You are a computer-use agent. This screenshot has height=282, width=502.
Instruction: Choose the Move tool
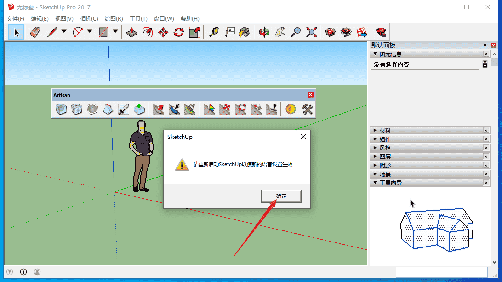pyautogui.click(x=163, y=32)
